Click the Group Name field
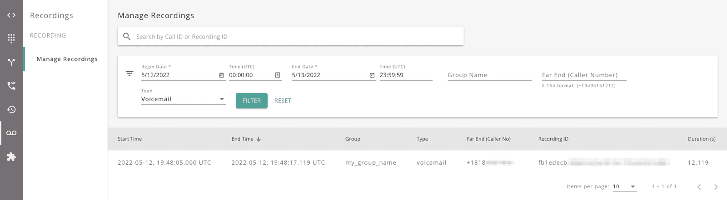Image resolution: width=727 pixels, height=200 pixels. 489,75
